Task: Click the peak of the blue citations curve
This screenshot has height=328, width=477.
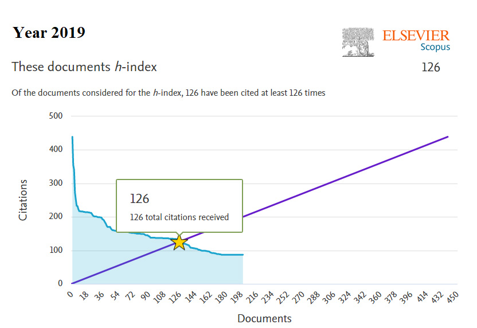Action: pyautogui.click(x=72, y=138)
